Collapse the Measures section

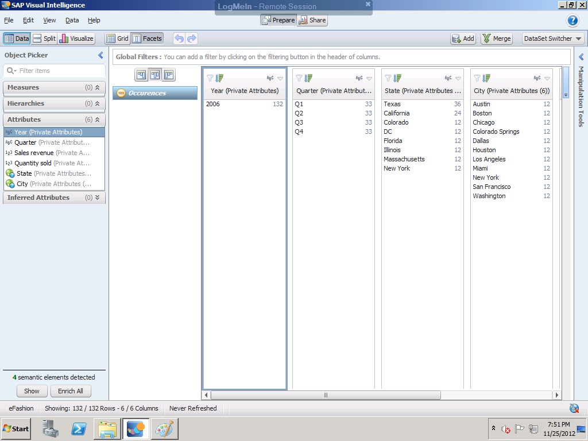point(97,87)
